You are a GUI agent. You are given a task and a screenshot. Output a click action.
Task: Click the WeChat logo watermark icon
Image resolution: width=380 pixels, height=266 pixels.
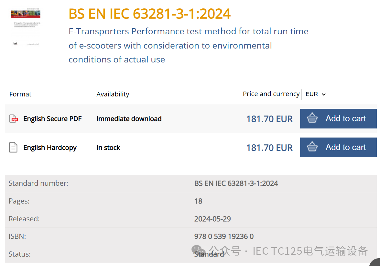(198, 251)
